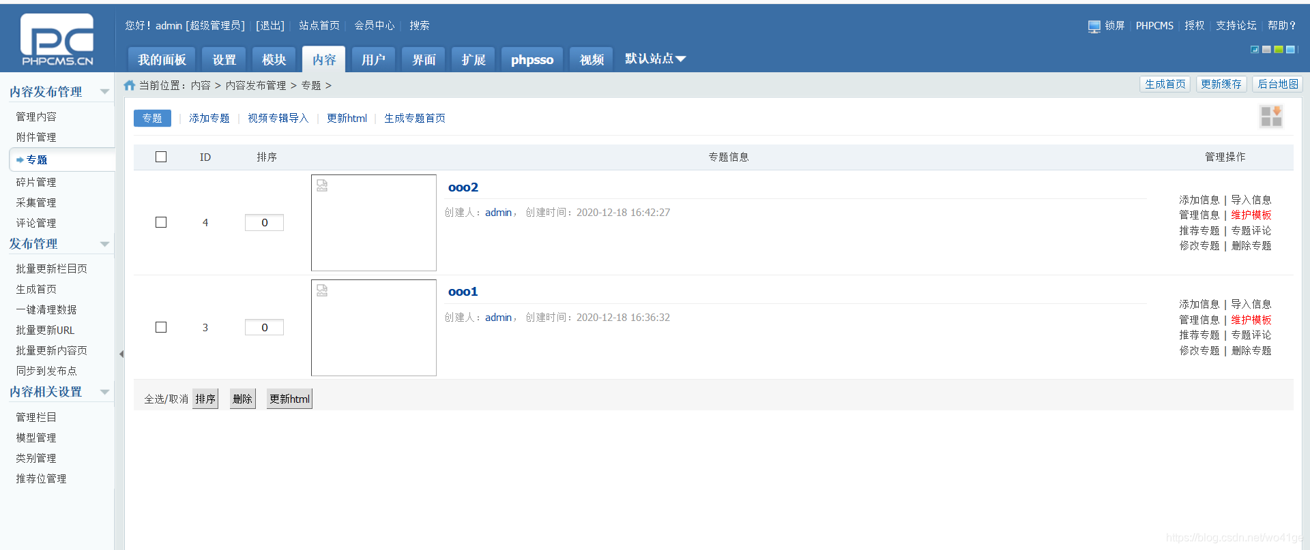Switch to the 设置 tab
This screenshot has height=550, width=1310.
pyautogui.click(x=224, y=59)
